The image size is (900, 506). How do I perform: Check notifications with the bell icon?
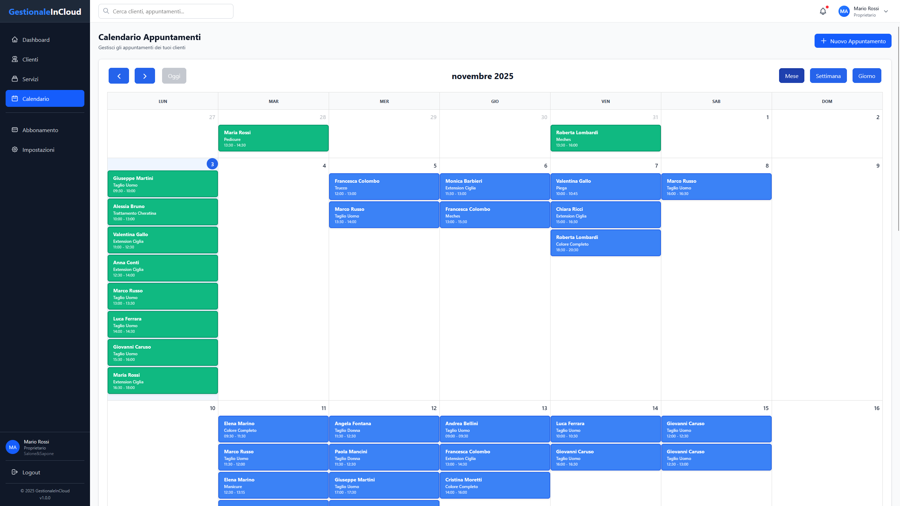pos(823,11)
